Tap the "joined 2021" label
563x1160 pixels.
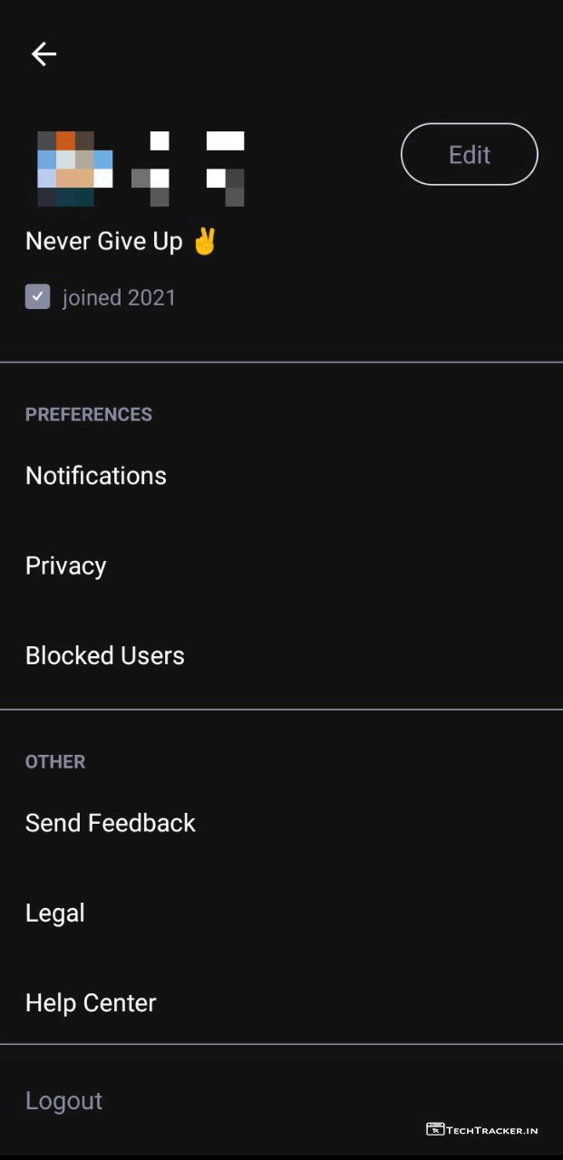tap(119, 298)
